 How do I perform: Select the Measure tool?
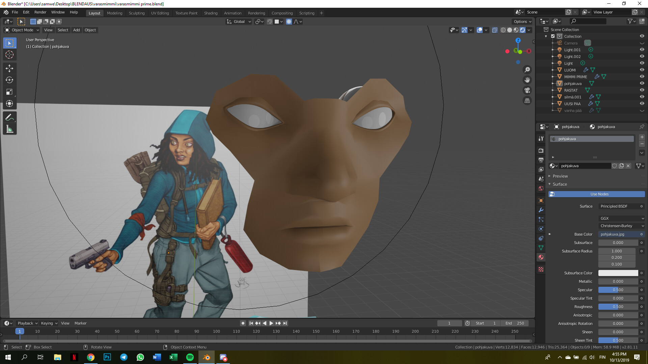tap(9, 129)
